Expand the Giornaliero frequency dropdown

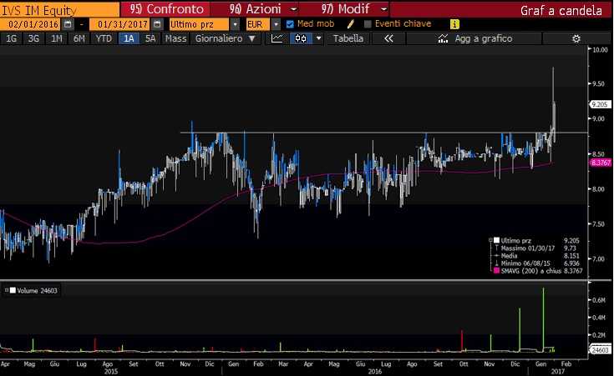[x=252, y=38]
